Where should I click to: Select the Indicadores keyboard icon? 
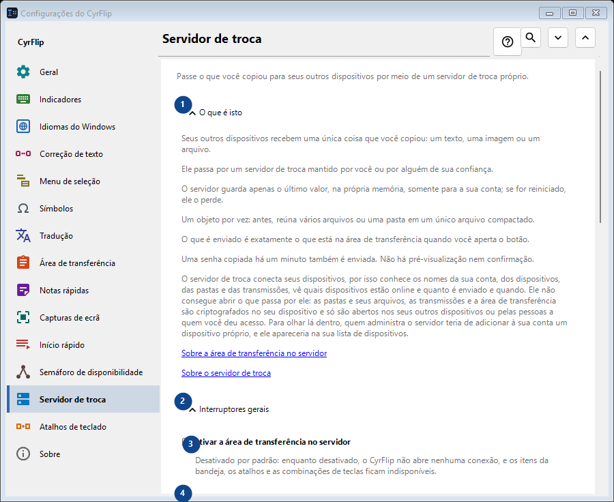[x=23, y=99]
